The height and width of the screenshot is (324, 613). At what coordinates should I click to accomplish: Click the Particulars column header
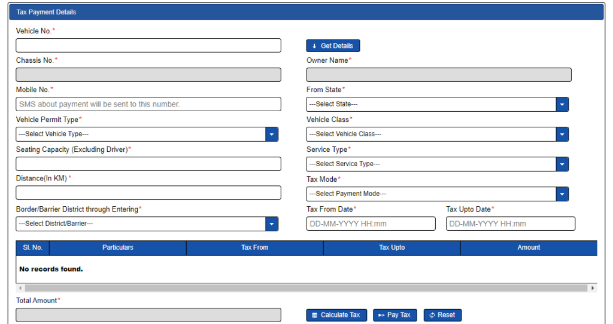tap(118, 247)
